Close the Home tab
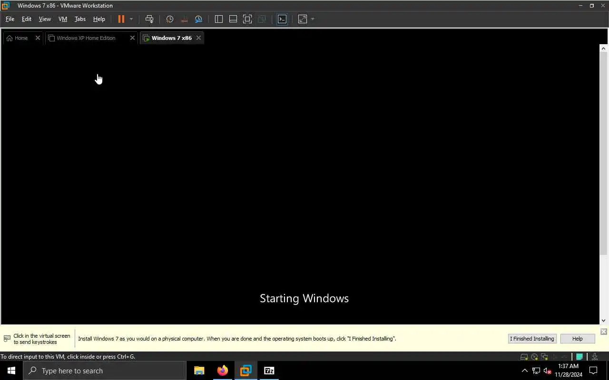This screenshot has width=609, height=380. tap(38, 38)
